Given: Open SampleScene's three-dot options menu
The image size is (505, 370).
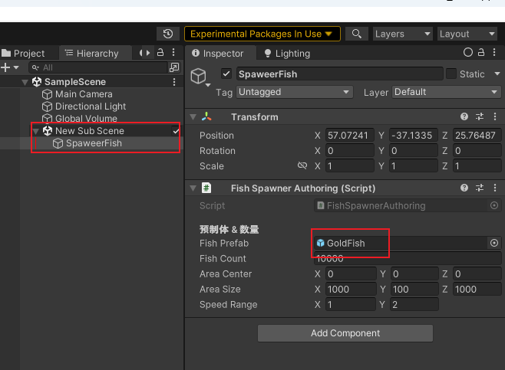Looking at the screenshot, I should [174, 82].
